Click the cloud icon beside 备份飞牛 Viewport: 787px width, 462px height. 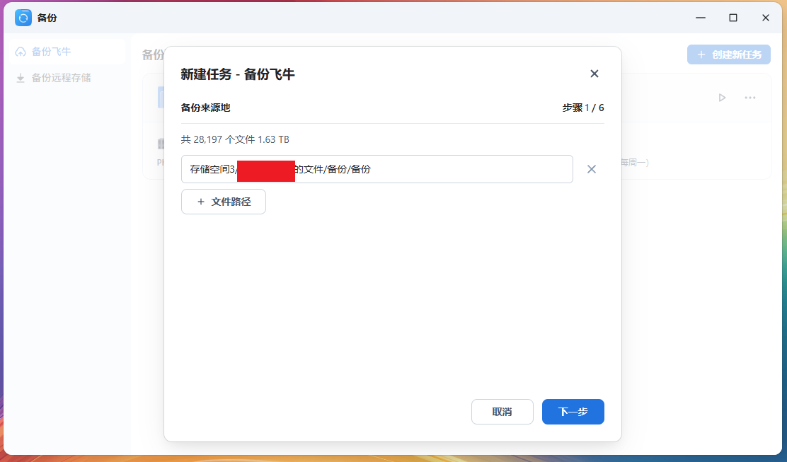[21, 52]
